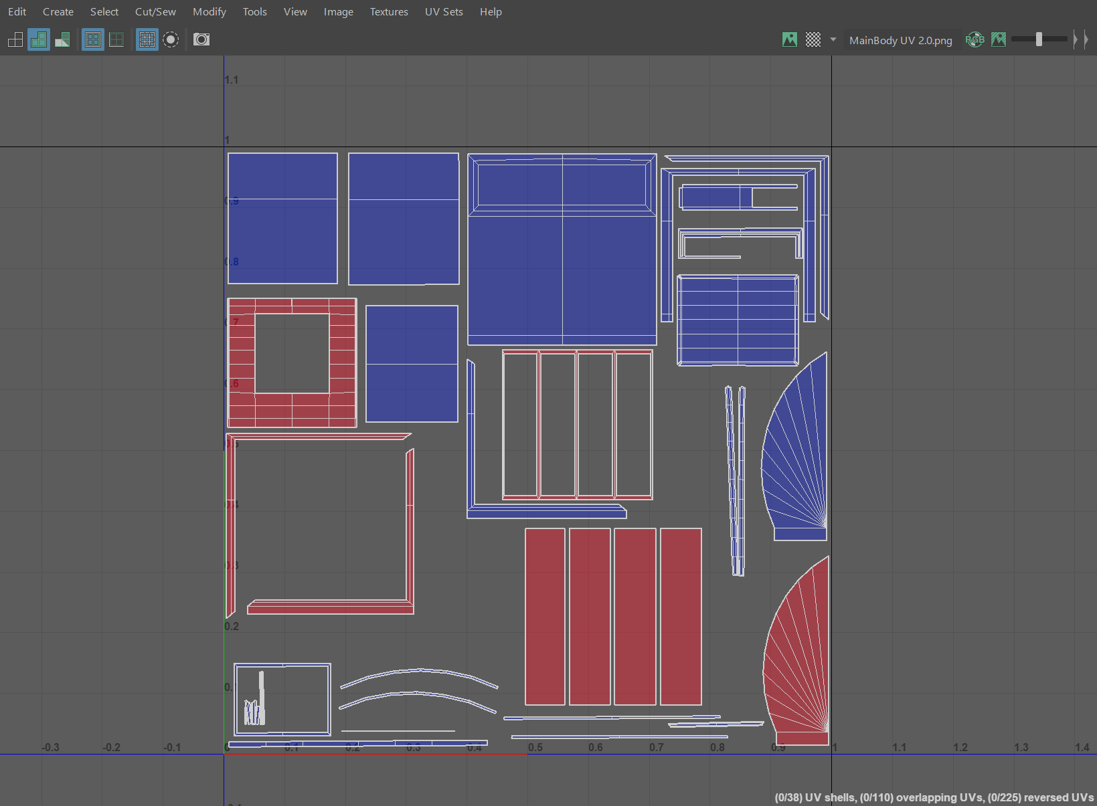Toggle the dim image icon

coord(999,39)
